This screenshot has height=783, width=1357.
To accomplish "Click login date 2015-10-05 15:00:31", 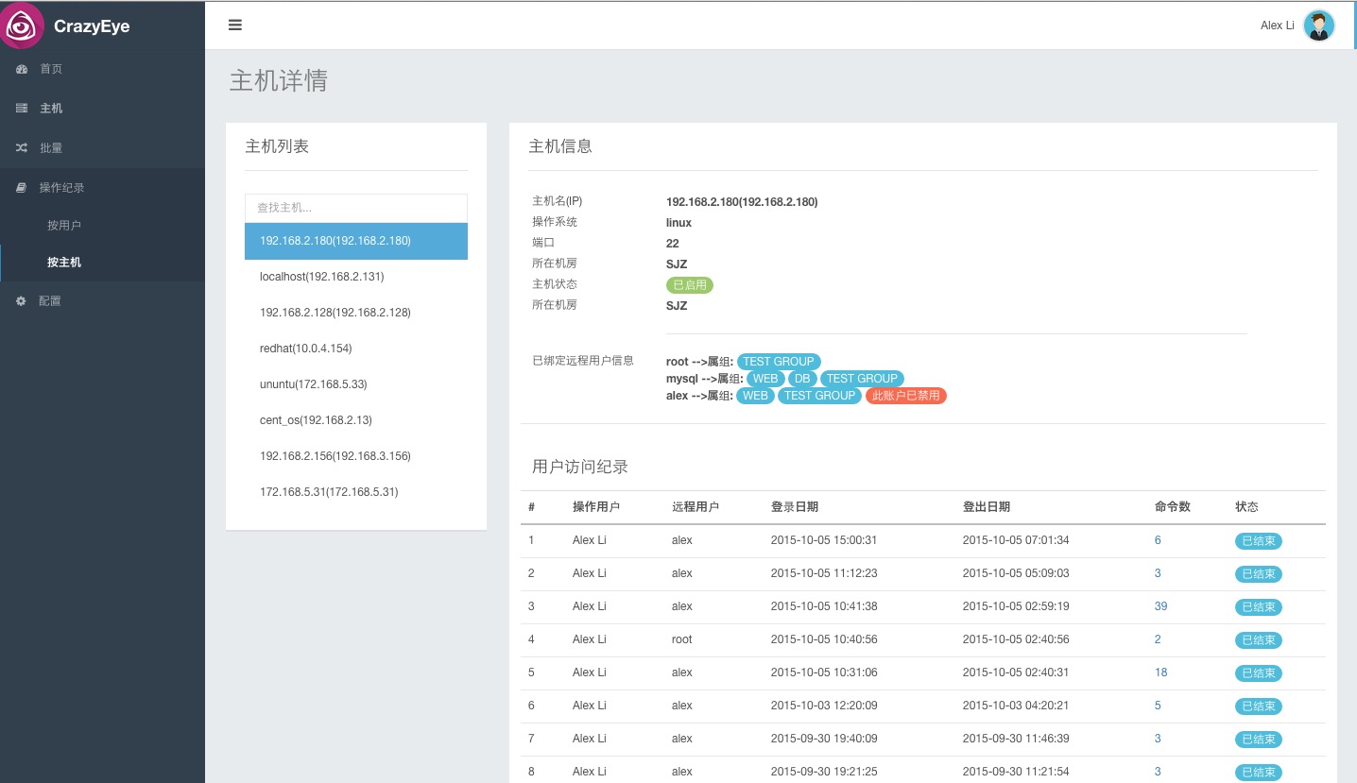I will click(x=824, y=540).
